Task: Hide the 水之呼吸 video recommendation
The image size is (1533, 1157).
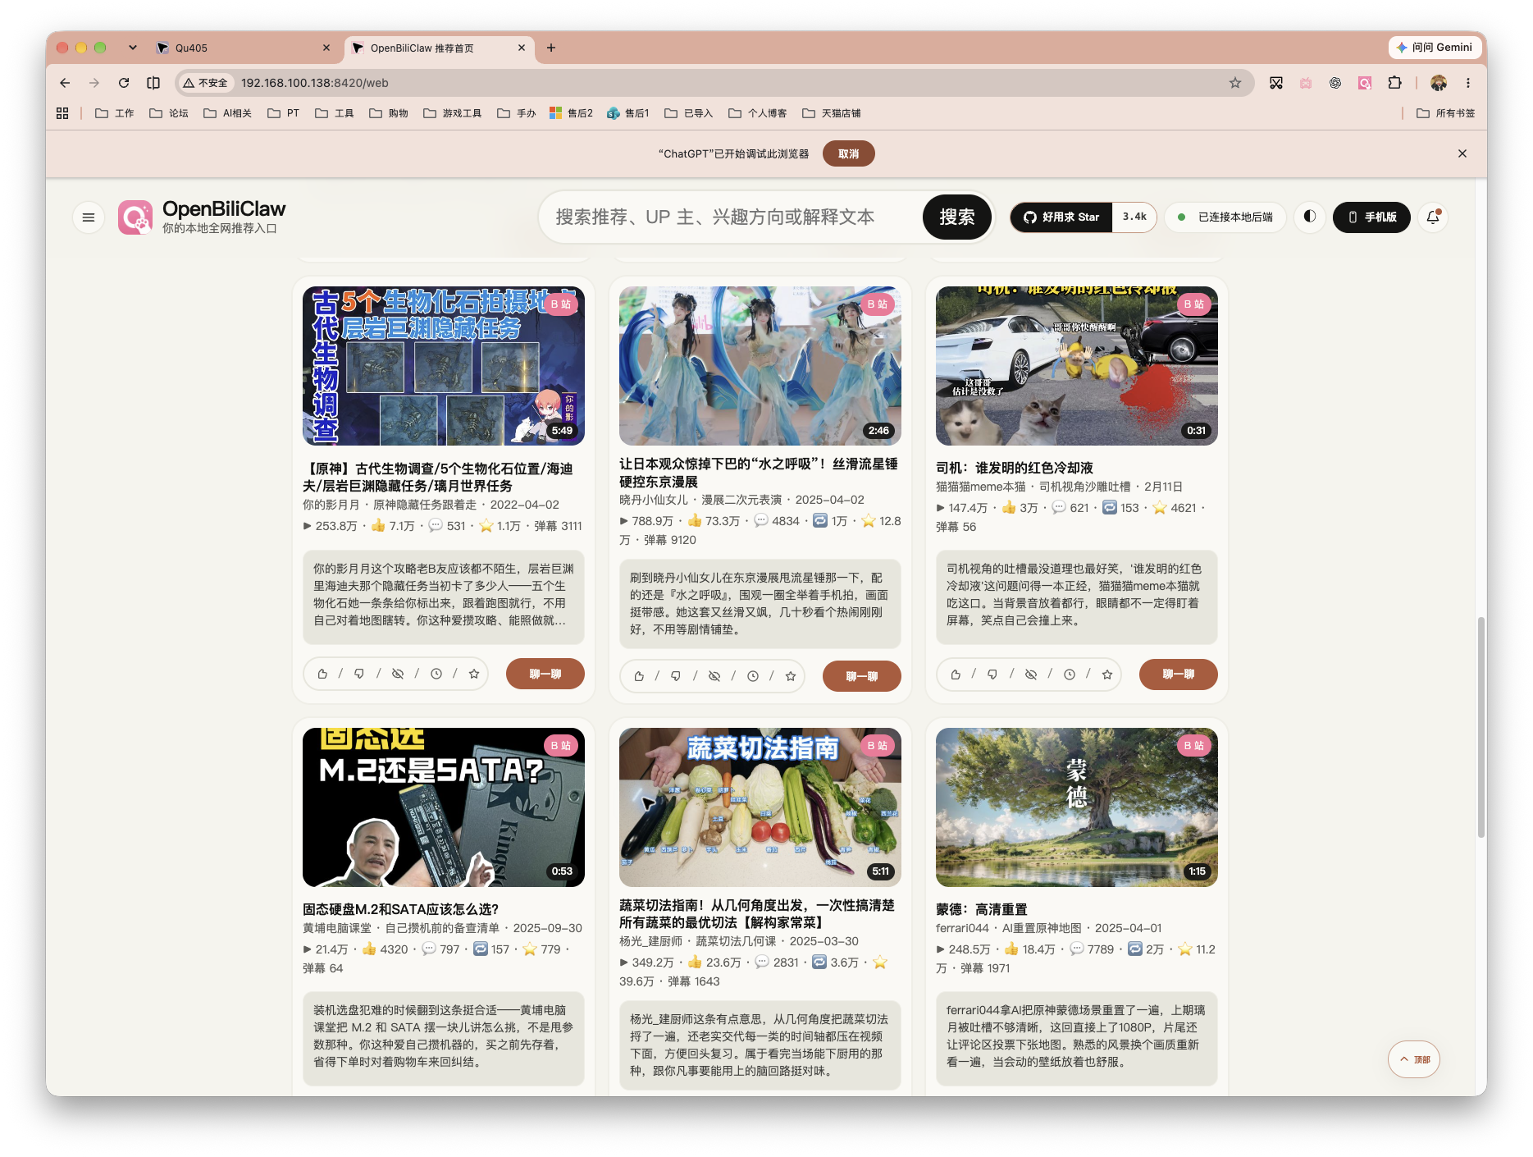Action: pos(714,676)
